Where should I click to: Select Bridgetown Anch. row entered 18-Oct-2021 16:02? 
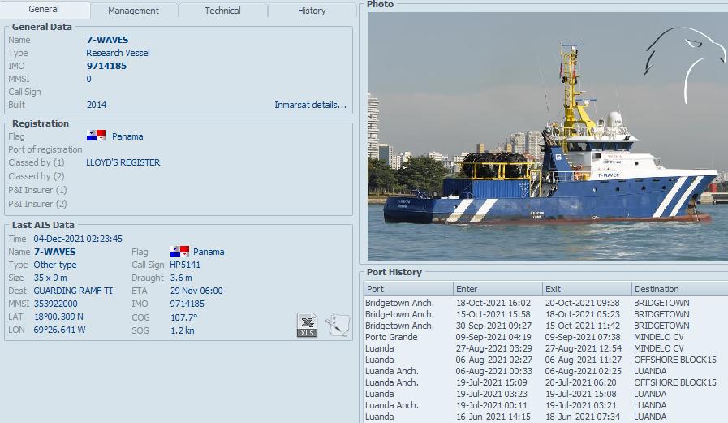(x=546, y=303)
